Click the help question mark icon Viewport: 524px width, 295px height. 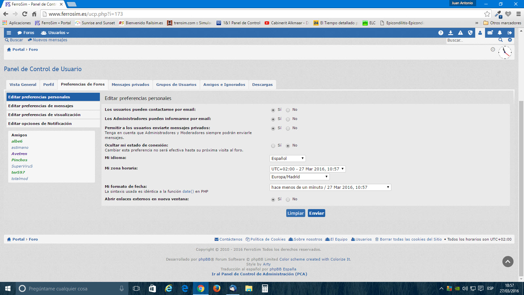point(441,33)
